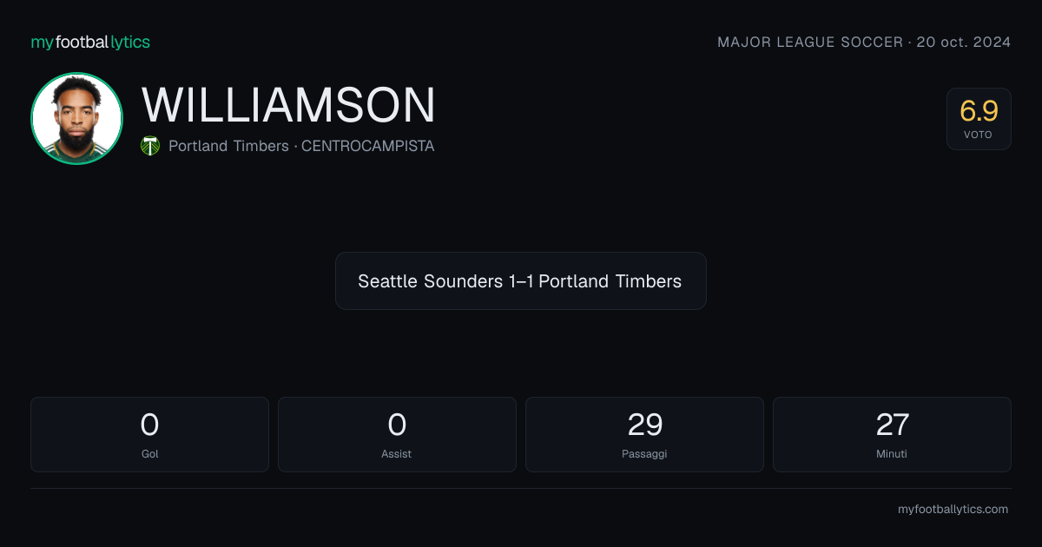Click the Portland Timbers team name
This screenshot has height=547, width=1042.
tap(228, 146)
